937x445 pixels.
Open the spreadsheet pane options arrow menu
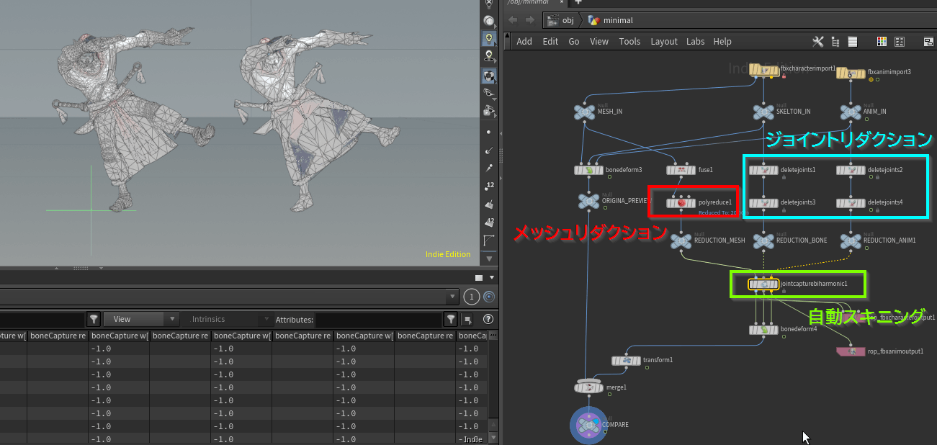click(x=493, y=278)
